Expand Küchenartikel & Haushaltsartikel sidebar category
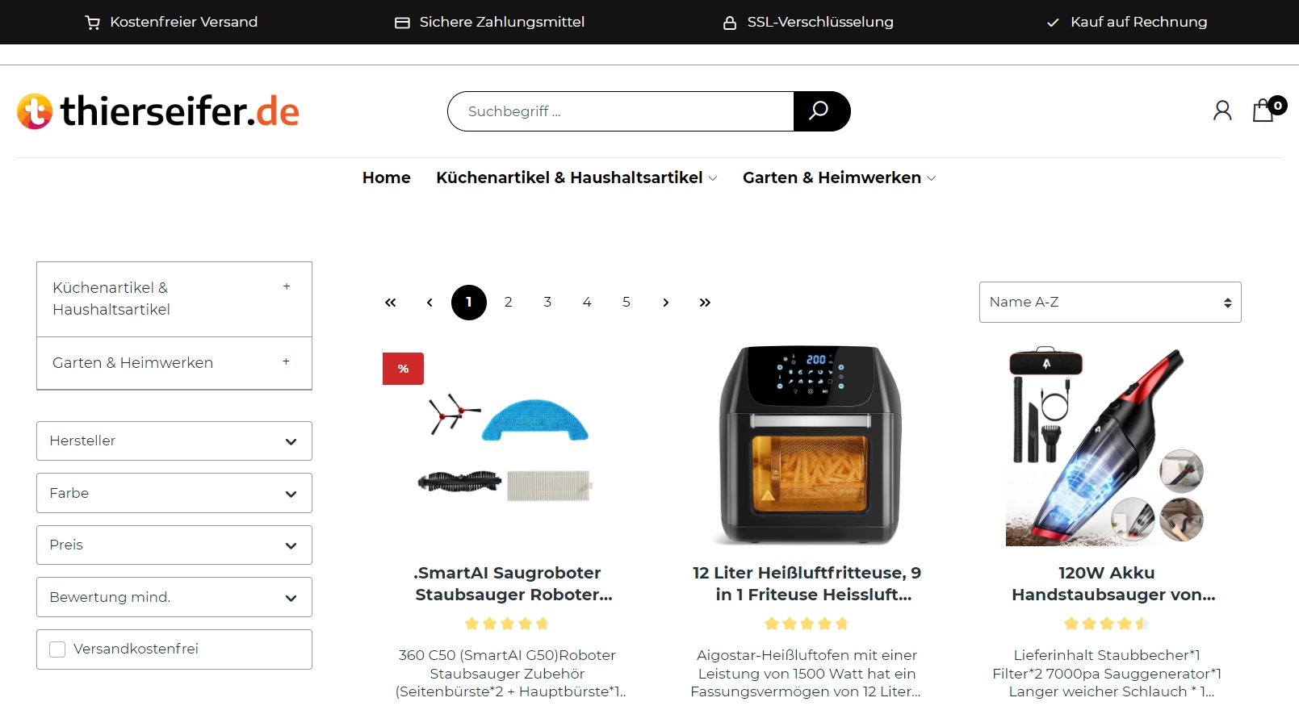This screenshot has width=1299, height=710. (287, 286)
